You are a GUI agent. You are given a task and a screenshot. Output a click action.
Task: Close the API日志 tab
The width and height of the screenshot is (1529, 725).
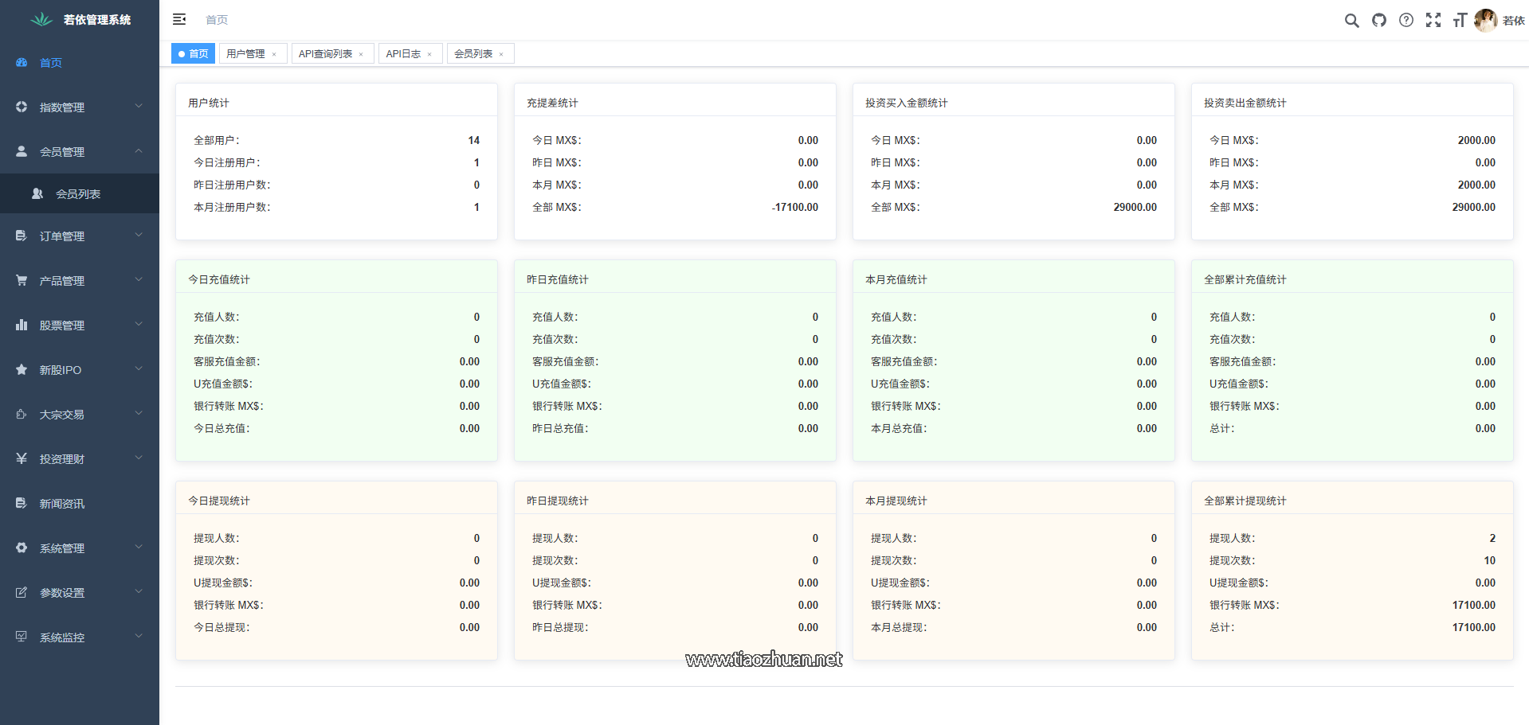tap(429, 54)
